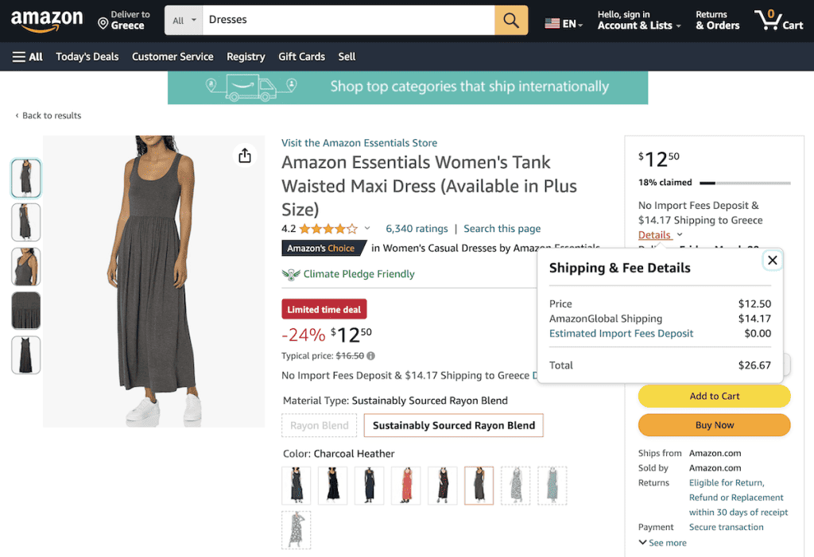
Task: Click the info icon next to typical price
Action: (370, 356)
